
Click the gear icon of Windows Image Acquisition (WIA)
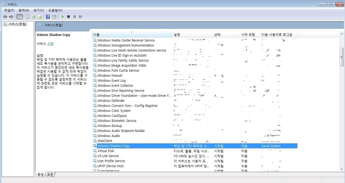pyautogui.click(x=94, y=65)
